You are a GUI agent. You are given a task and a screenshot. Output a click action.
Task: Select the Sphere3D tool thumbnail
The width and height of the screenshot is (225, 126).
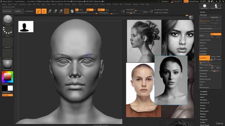[205, 7]
